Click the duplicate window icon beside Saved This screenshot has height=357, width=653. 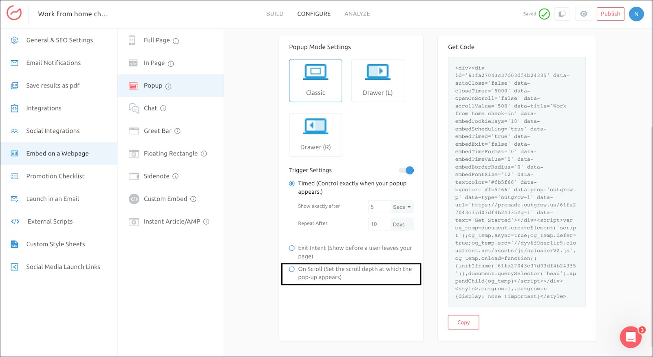[x=562, y=14]
